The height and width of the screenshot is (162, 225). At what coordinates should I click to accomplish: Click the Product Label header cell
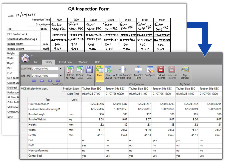coord(71,89)
